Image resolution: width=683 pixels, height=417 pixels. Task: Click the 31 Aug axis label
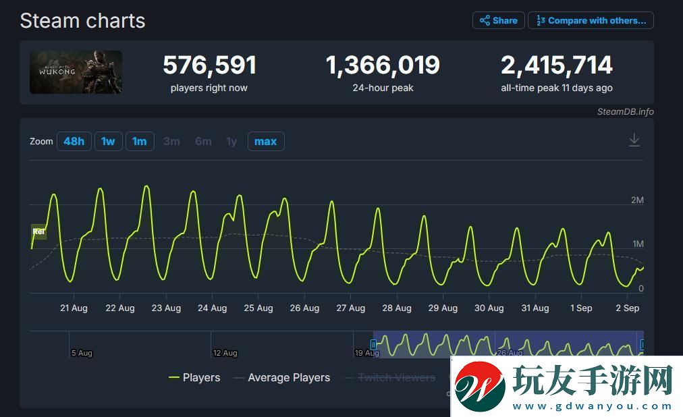[x=535, y=308]
